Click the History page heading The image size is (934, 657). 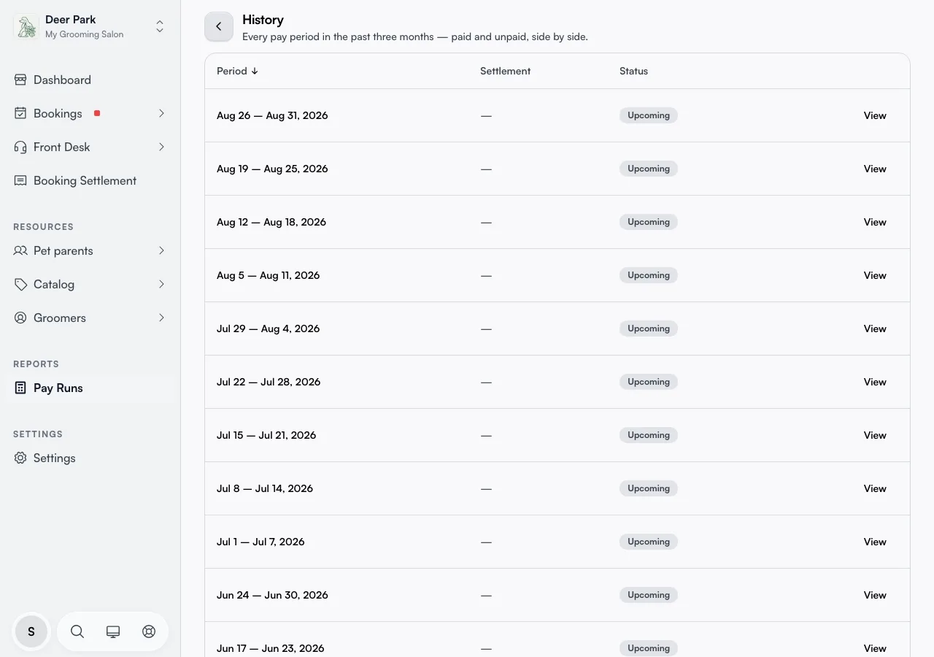click(263, 20)
